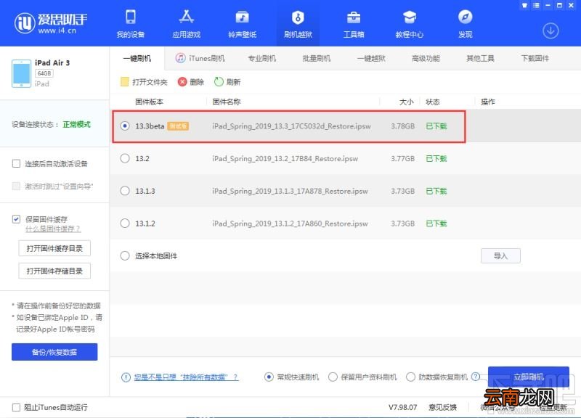Viewport: 581px width, 418px height.
Task: Click the 立即刷机 flash now button
Action: click(x=529, y=377)
